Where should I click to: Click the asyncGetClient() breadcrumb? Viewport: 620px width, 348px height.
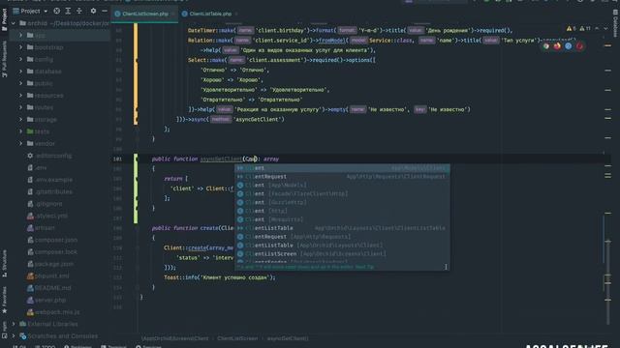click(288, 338)
